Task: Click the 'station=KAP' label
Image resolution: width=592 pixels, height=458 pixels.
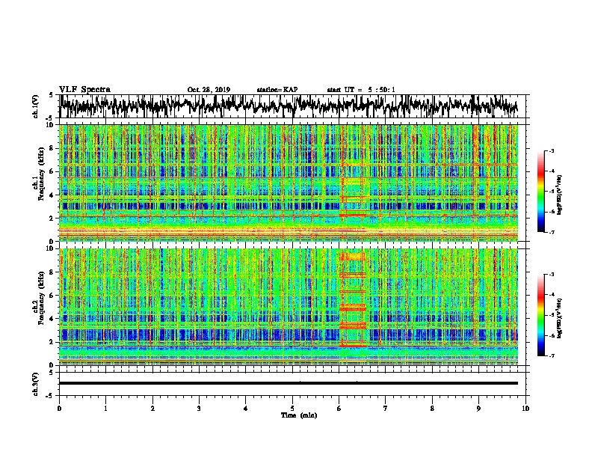Action: [277, 90]
